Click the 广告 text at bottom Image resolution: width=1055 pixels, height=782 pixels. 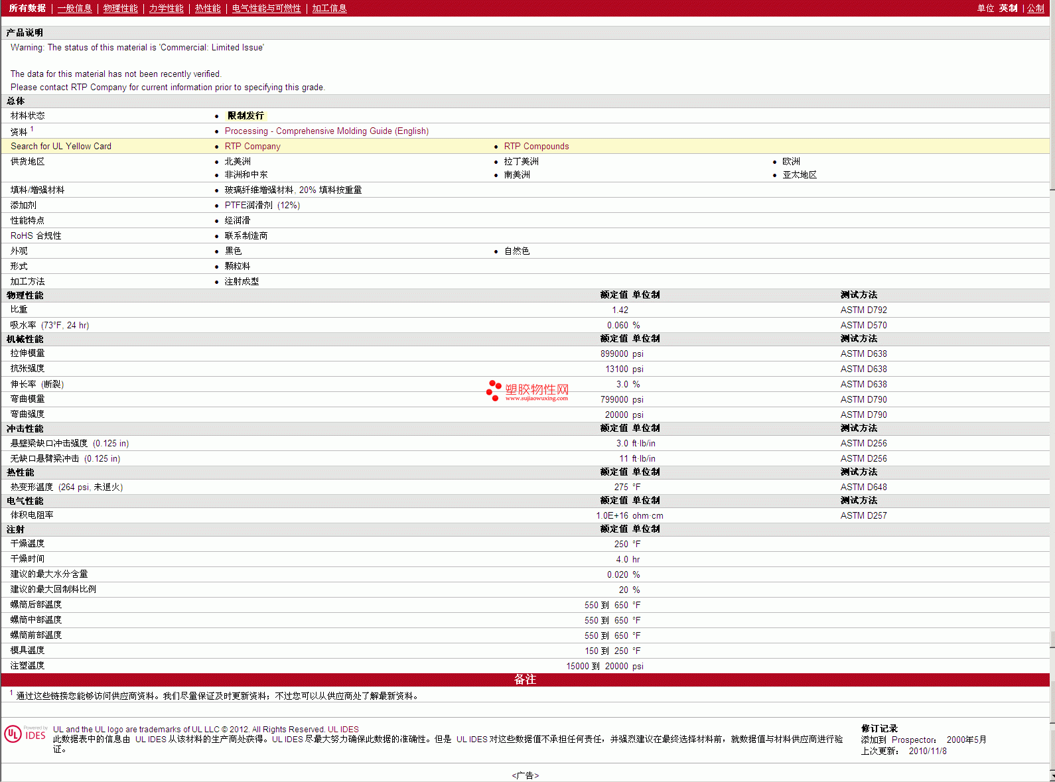(x=526, y=775)
